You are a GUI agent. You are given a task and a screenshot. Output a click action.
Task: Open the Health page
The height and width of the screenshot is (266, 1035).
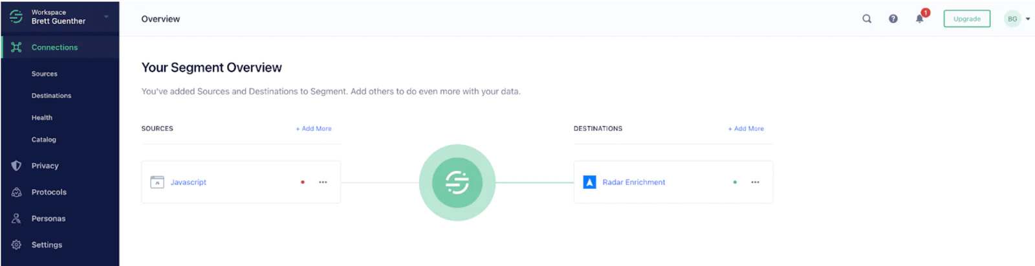42,118
